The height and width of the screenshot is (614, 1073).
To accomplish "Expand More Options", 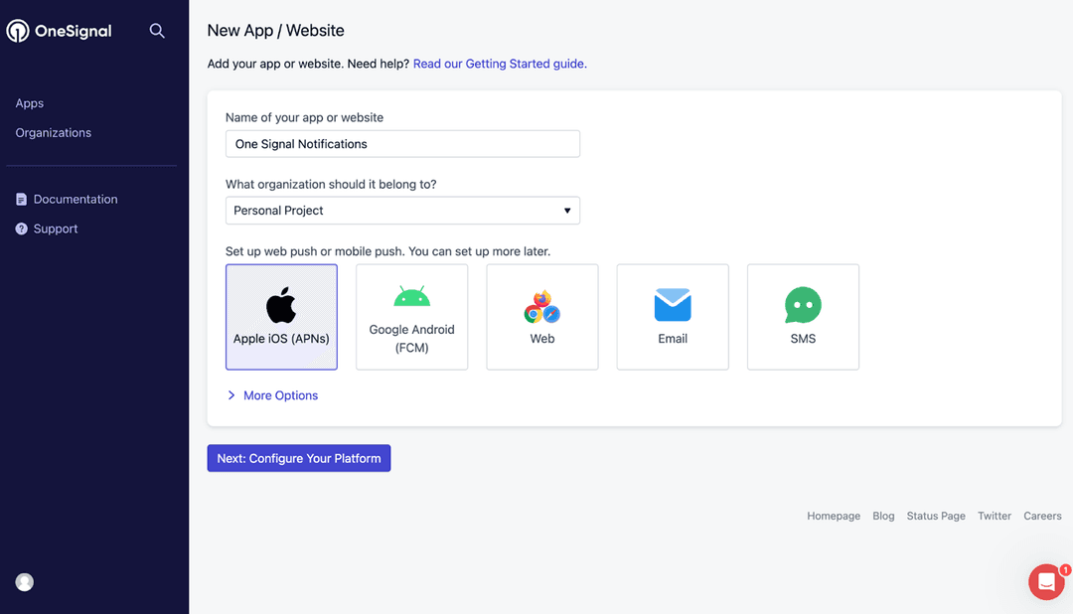I will pyautogui.click(x=272, y=394).
